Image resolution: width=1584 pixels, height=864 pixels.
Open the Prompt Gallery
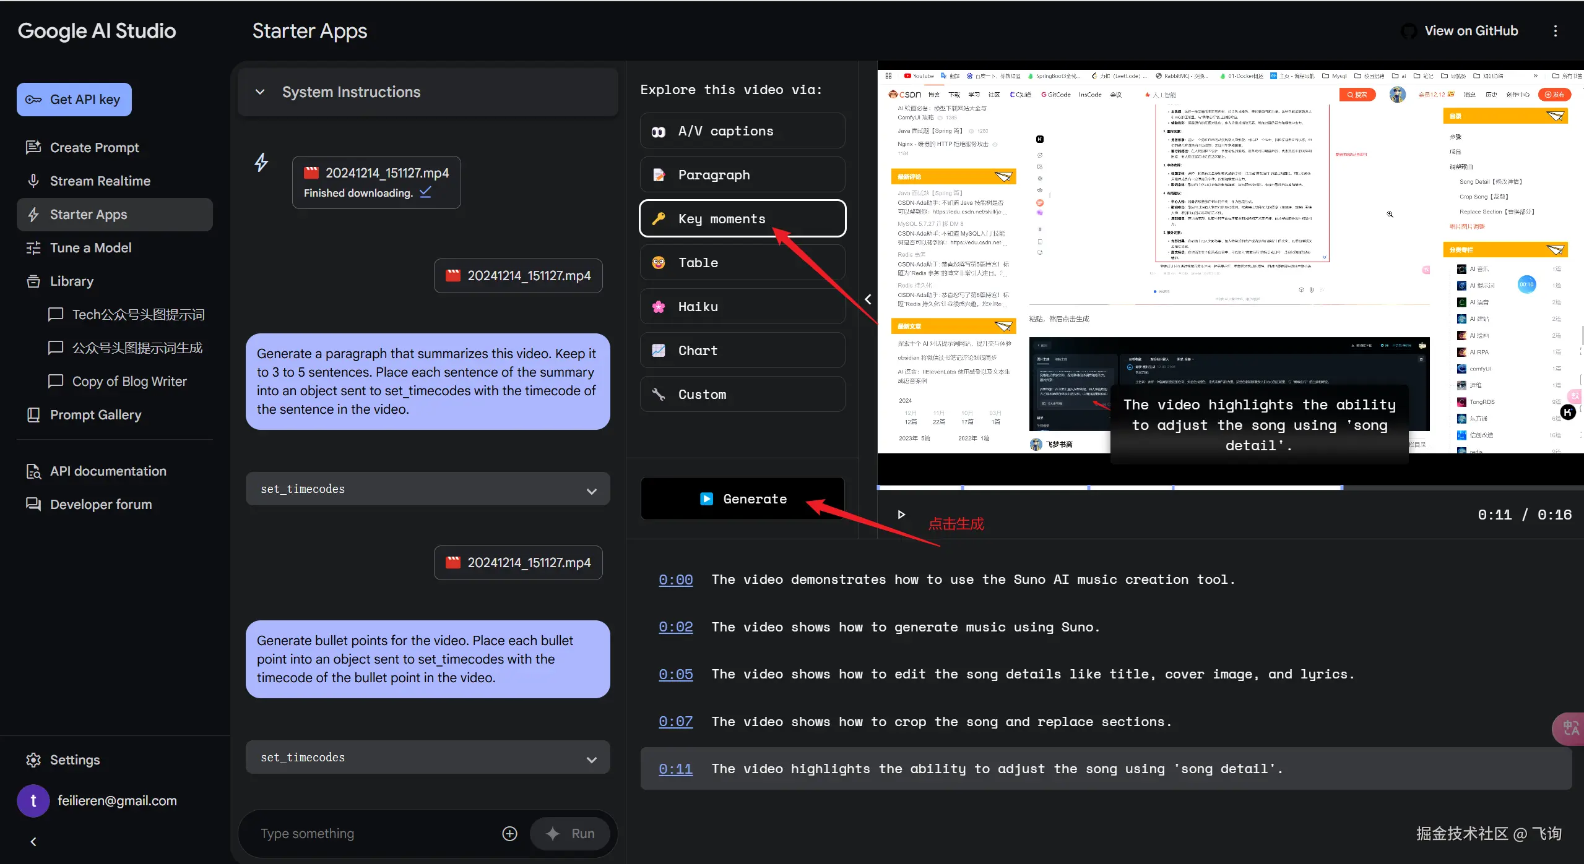coord(95,415)
